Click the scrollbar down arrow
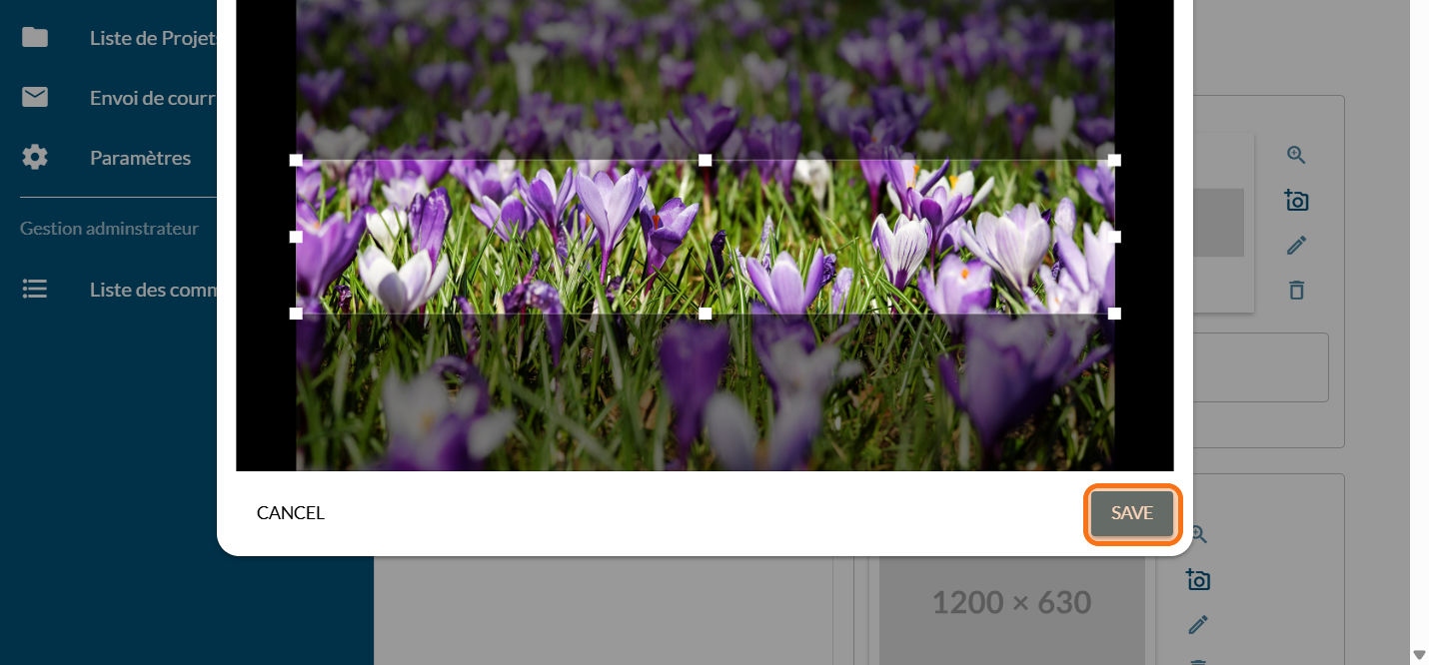This screenshot has height=665, width=1429. point(1419,655)
